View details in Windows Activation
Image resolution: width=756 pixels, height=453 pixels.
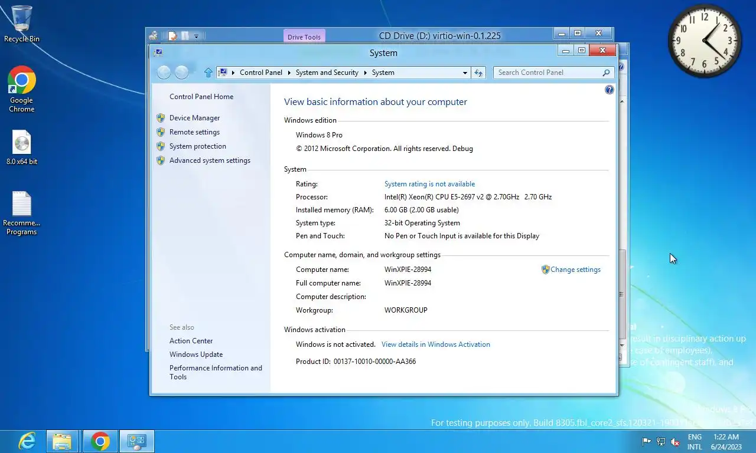(435, 344)
